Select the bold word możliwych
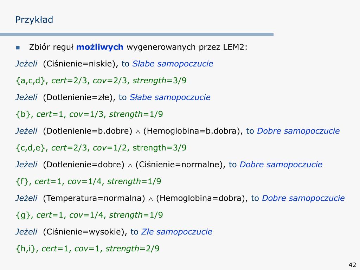The width and height of the screenshot is (360, 270). pos(99,47)
